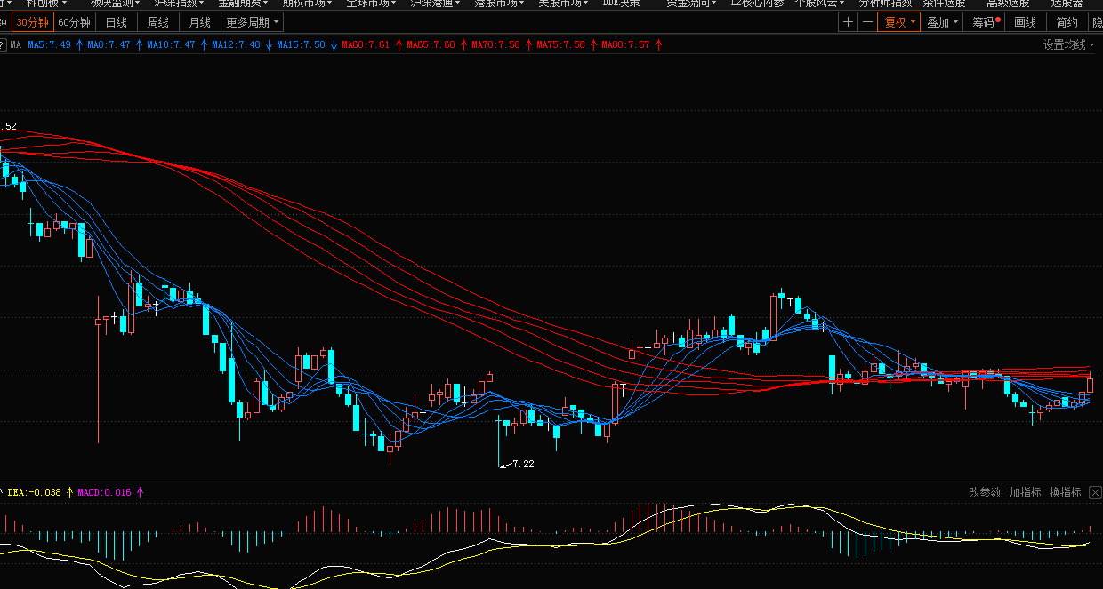Open the 高级选股 top menu item
Screen dimensions: 1103x589
[x=1008, y=4]
